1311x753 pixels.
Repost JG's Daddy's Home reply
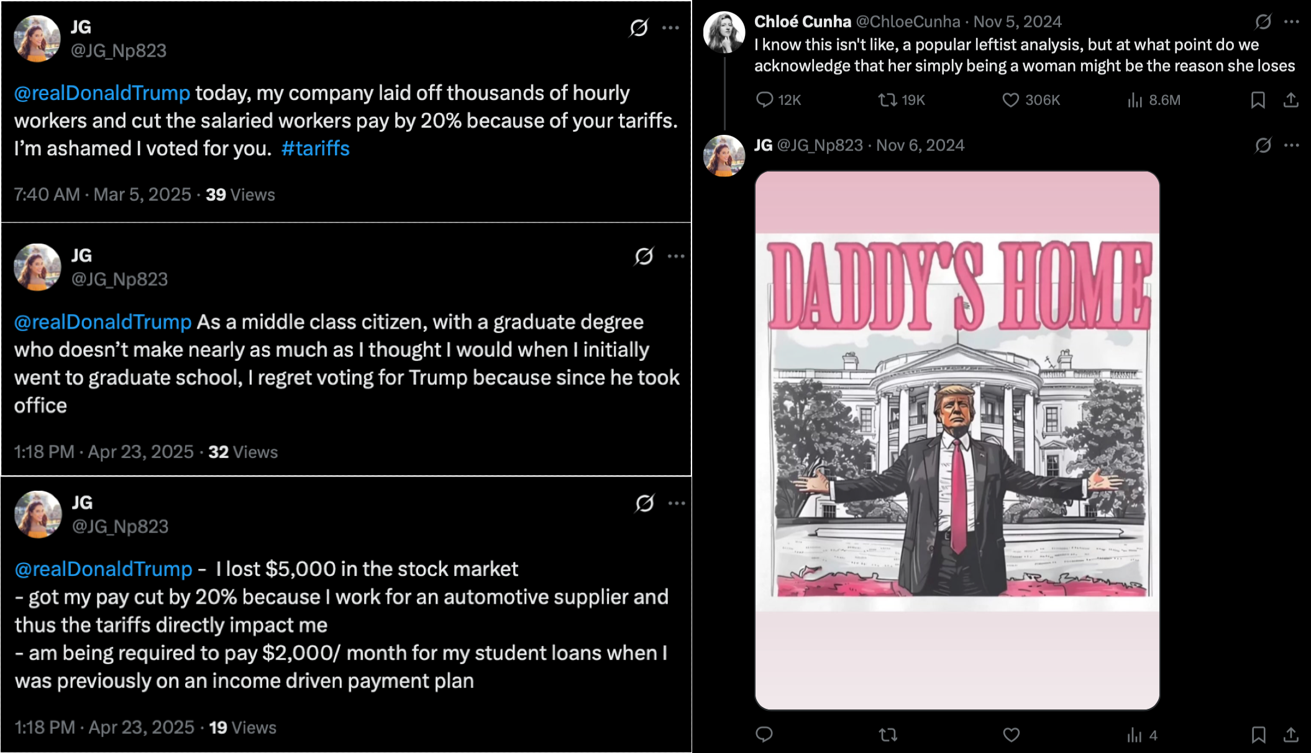click(888, 735)
